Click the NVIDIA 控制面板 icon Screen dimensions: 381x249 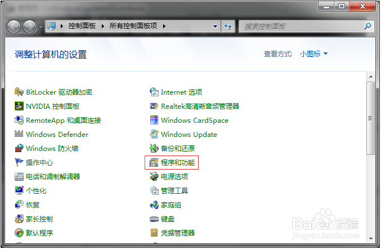(x=19, y=106)
